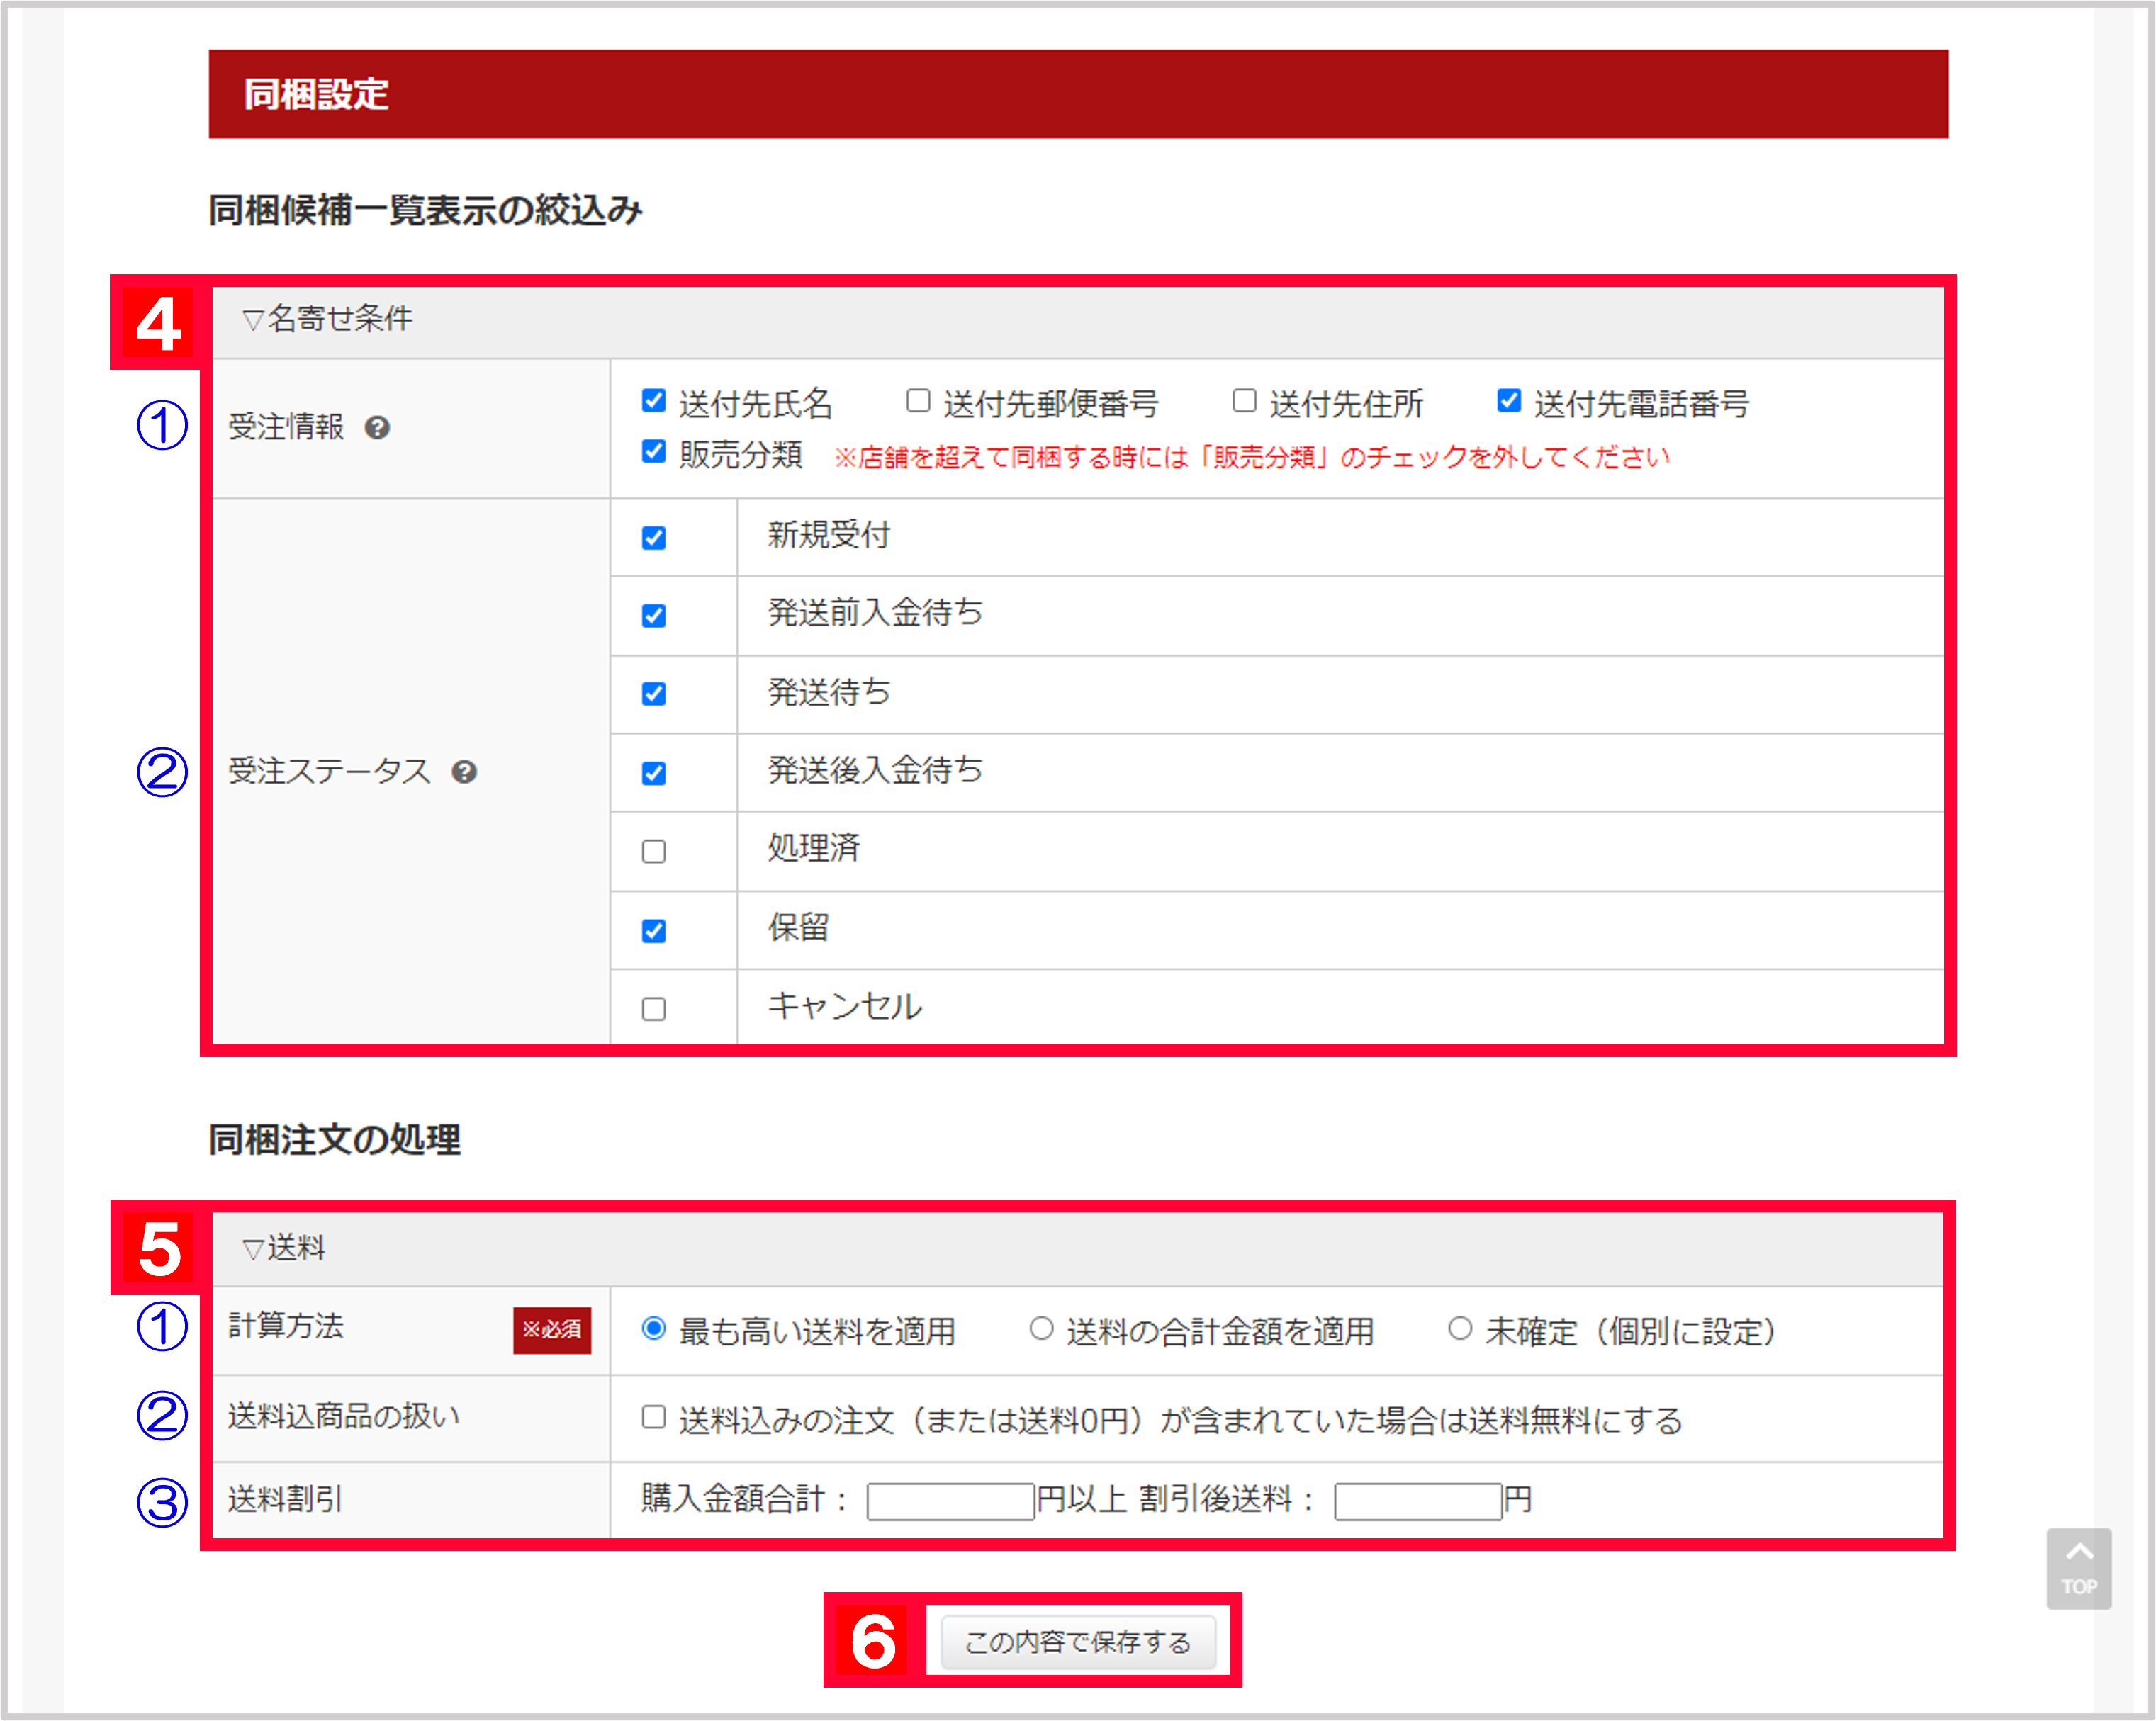This screenshot has width=2156, height=1721.
Task: Focus the 購入金額合計 amount input field
Action: tap(950, 1501)
